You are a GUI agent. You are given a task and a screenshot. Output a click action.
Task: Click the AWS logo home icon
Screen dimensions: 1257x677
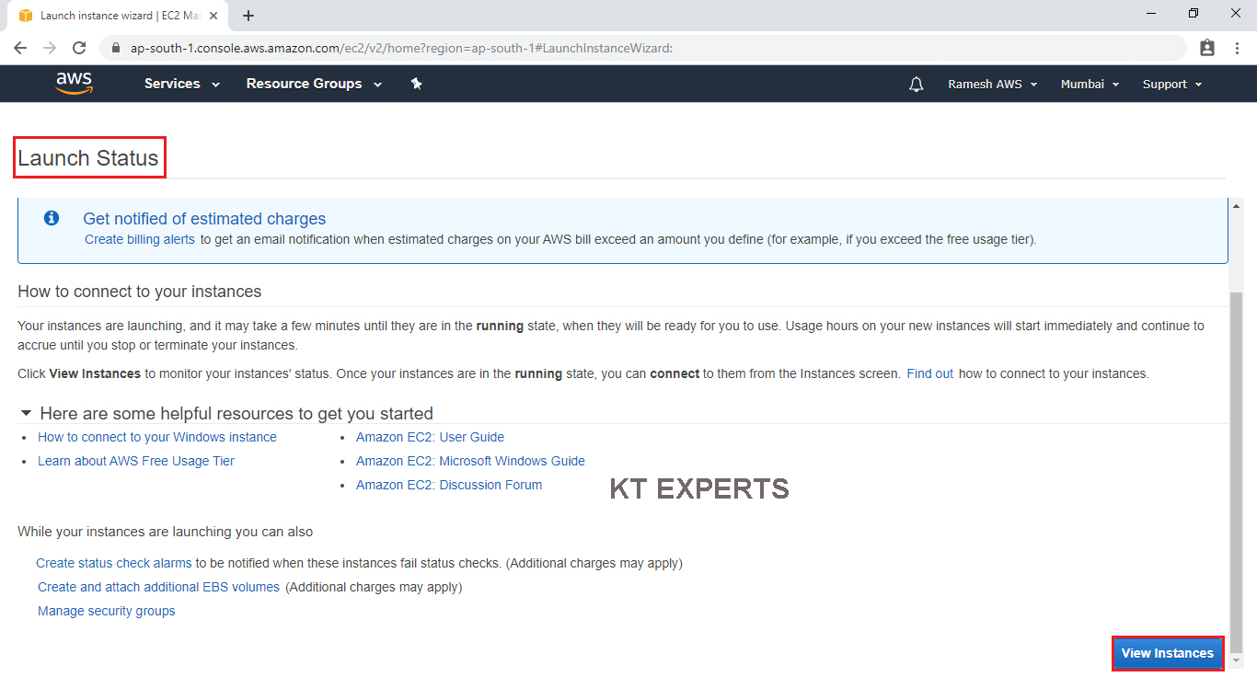74,84
